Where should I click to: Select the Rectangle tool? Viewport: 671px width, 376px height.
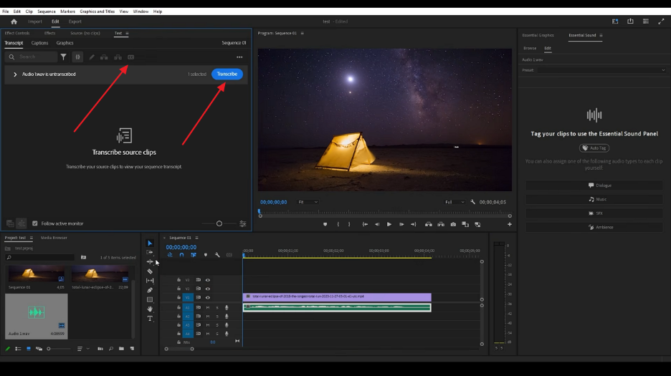coord(150,299)
